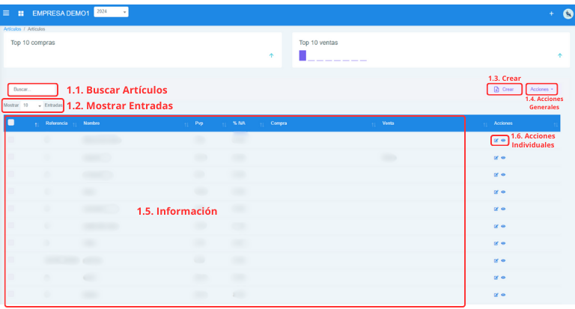View the sixth article row with eye icon

tap(503, 226)
